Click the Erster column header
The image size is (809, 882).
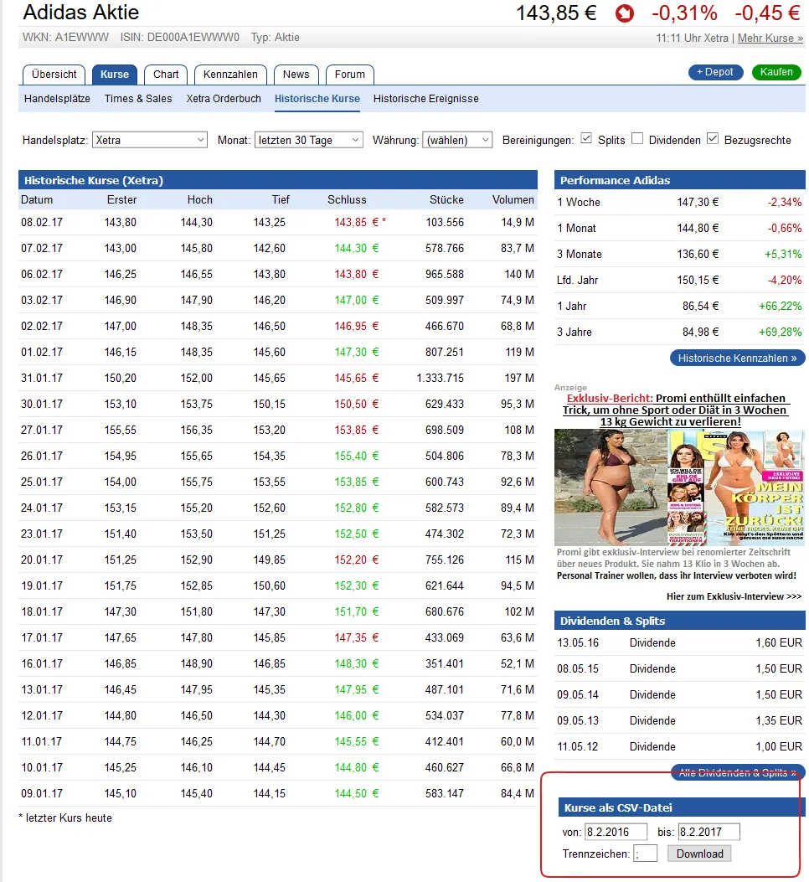[x=121, y=199]
